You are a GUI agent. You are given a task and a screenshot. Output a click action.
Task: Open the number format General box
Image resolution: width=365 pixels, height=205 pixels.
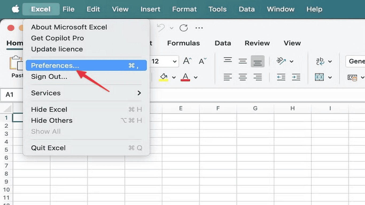(355, 61)
